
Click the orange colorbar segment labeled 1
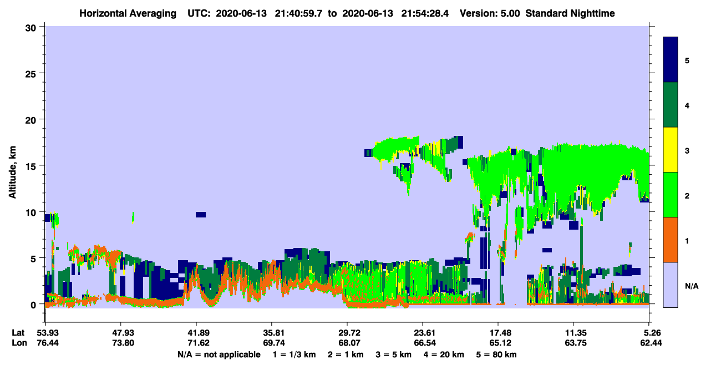(671, 240)
